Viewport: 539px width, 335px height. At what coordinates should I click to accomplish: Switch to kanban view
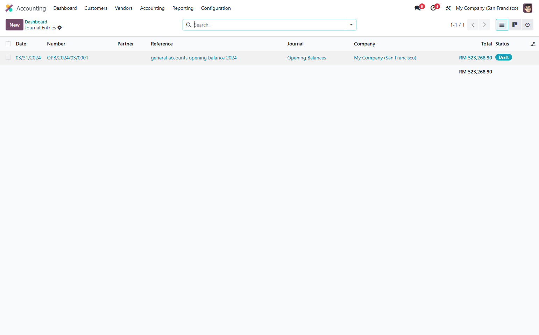click(x=515, y=25)
